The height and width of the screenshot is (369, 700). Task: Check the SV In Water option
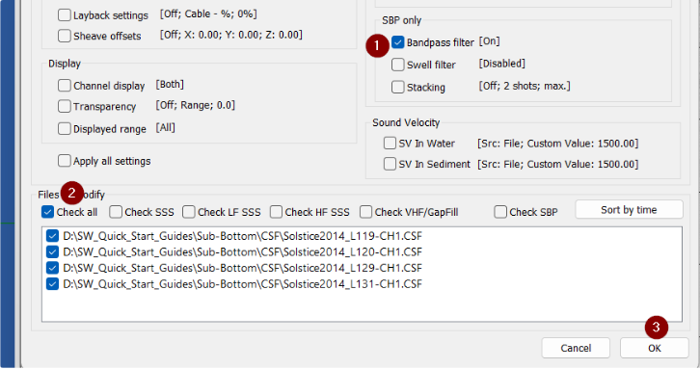[x=390, y=144]
